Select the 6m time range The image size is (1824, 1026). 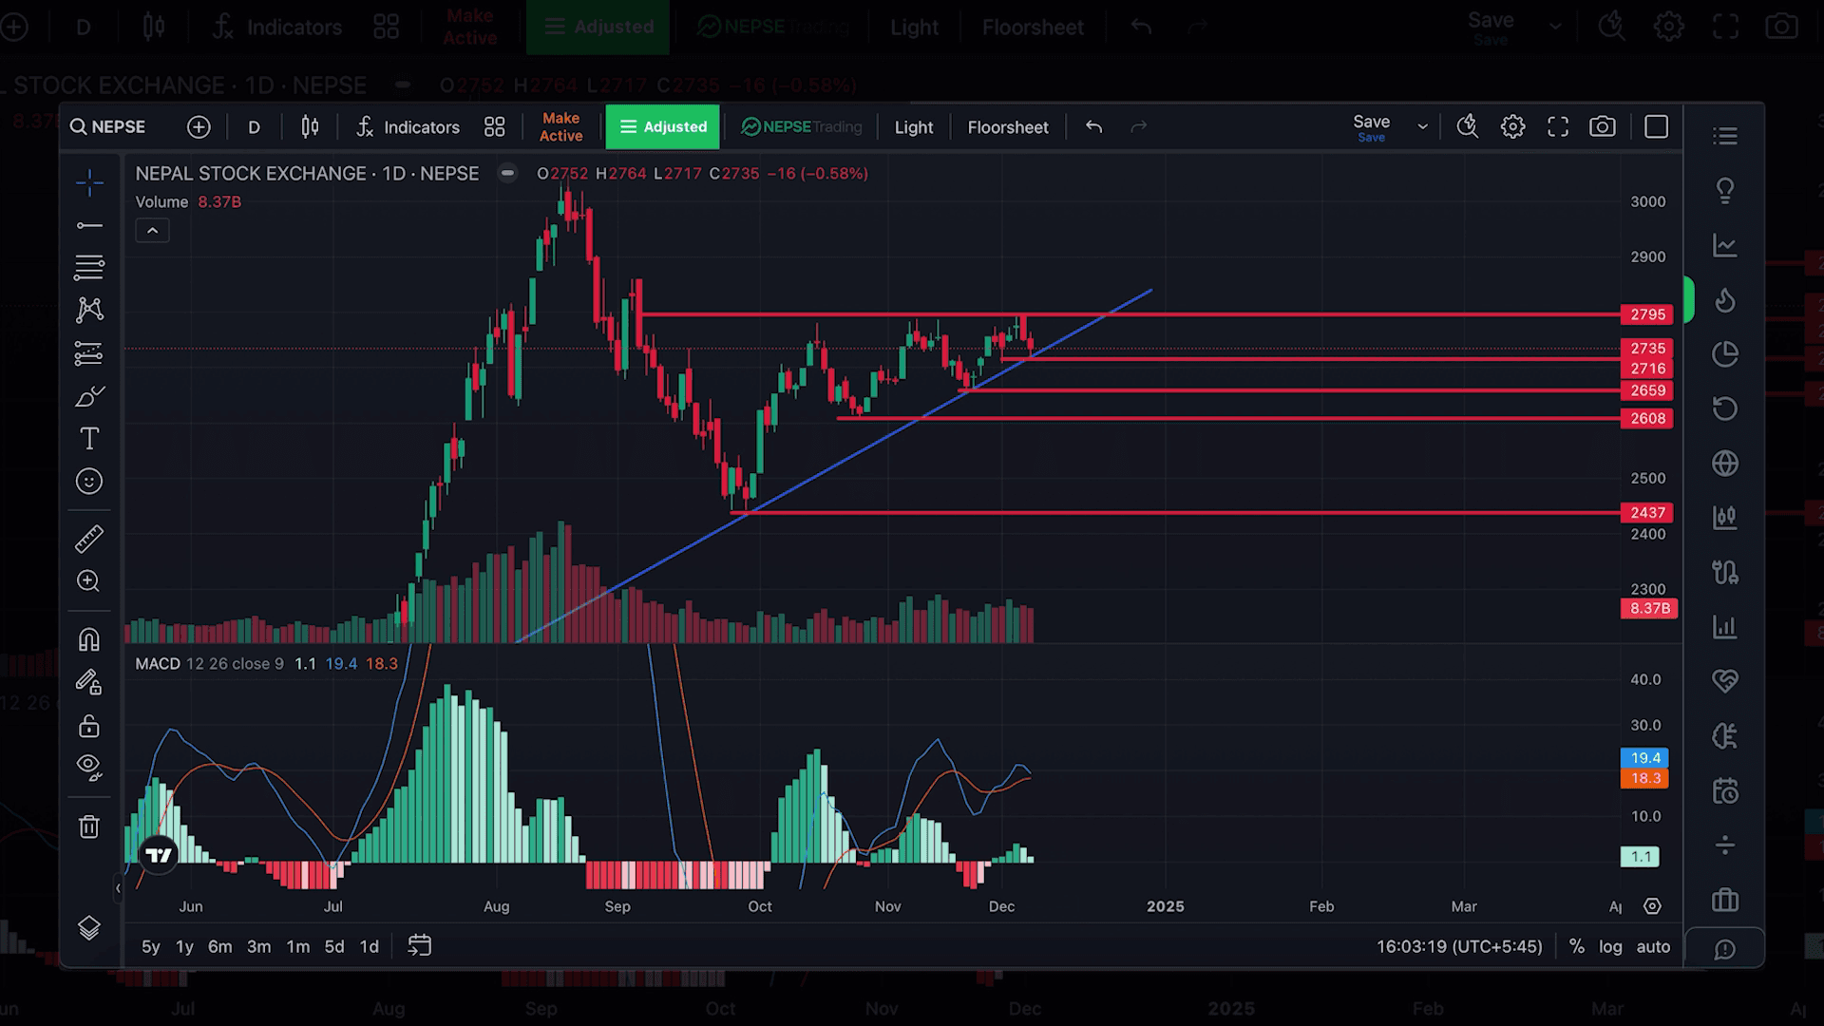[x=219, y=947]
